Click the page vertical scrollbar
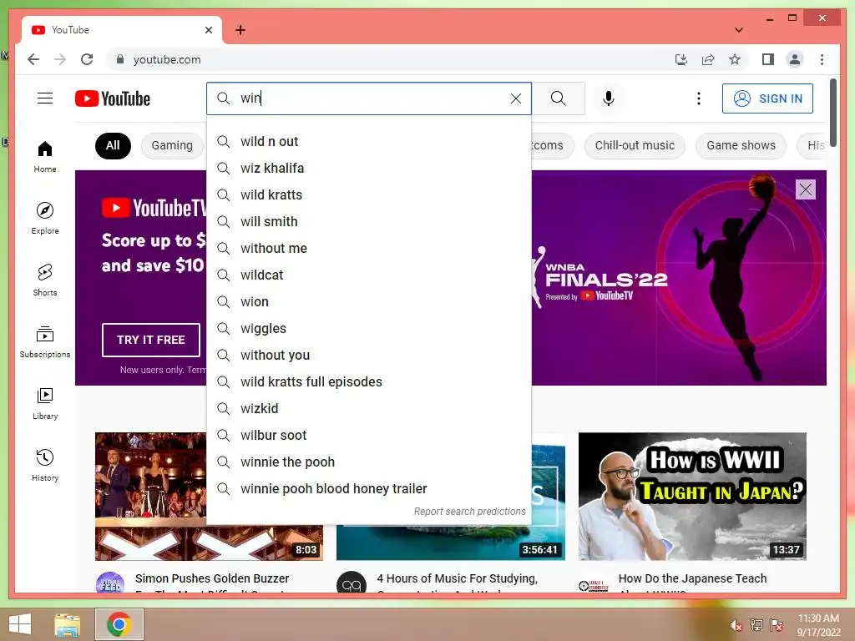Screen dimensions: 855x641 coord(833,112)
